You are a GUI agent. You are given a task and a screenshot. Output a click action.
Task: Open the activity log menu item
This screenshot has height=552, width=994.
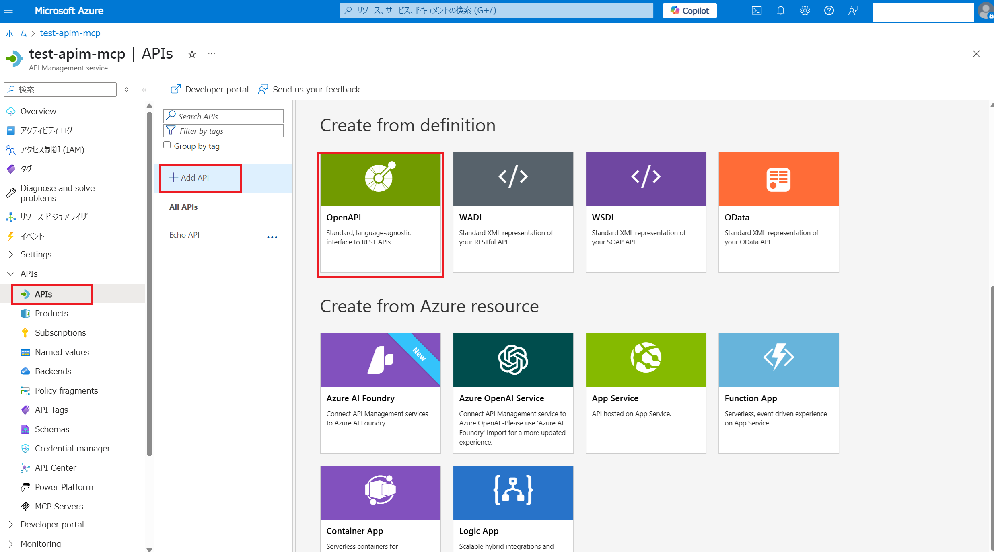point(46,130)
